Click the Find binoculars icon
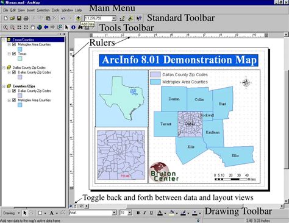Image resolution: width=289 pixels, height=223 pixels. [x=80, y=27]
